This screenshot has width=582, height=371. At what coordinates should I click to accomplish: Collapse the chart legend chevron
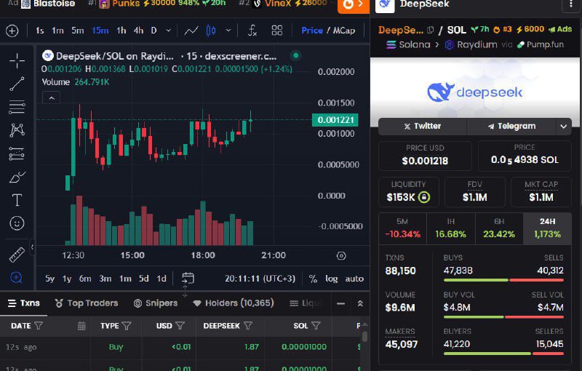click(x=52, y=98)
